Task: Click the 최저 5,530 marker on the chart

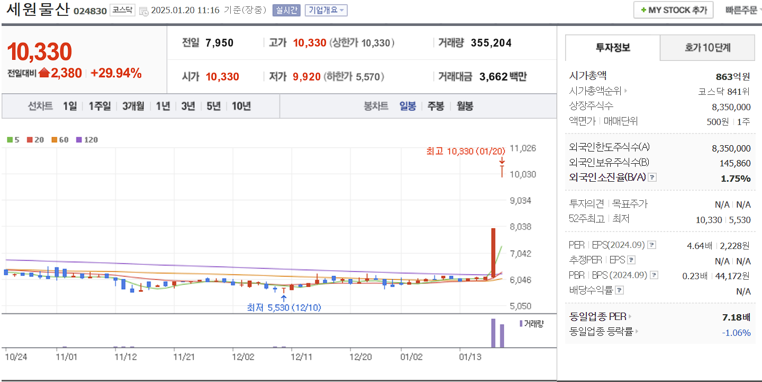Action: (x=284, y=306)
